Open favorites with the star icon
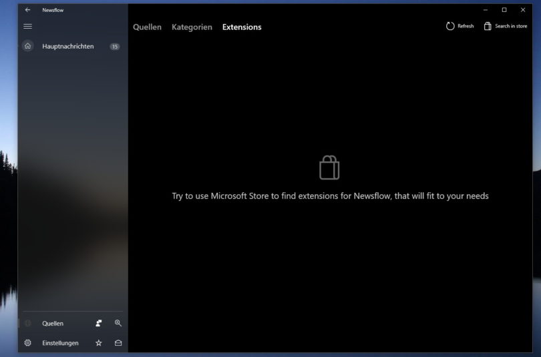This screenshot has height=357, width=541. click(99, 343)
